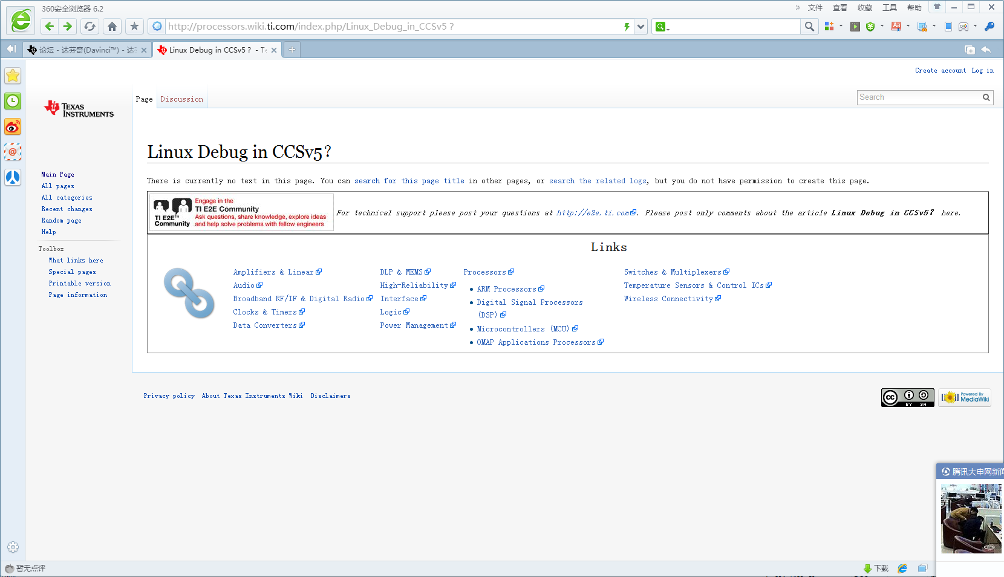
Task: Open the search engine selector dropdown
Action: click(x=662, y=27)
